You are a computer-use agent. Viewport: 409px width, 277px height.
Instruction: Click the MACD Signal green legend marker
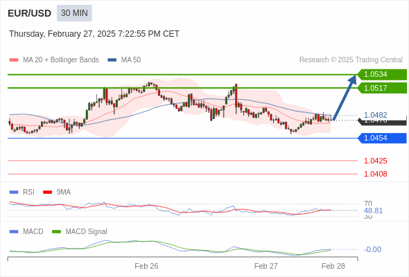(x=56, y=232)
